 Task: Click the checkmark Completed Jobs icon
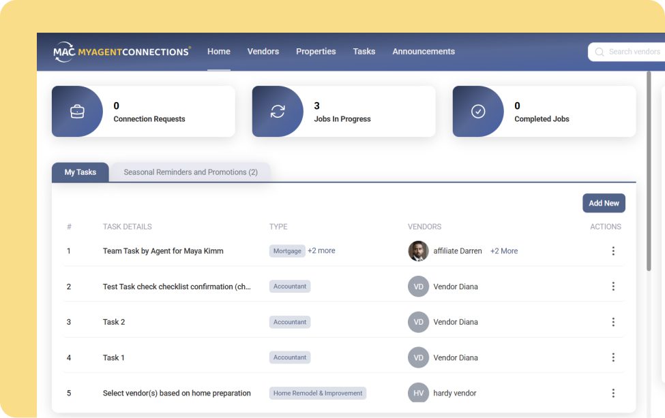(x=478, y=112)
